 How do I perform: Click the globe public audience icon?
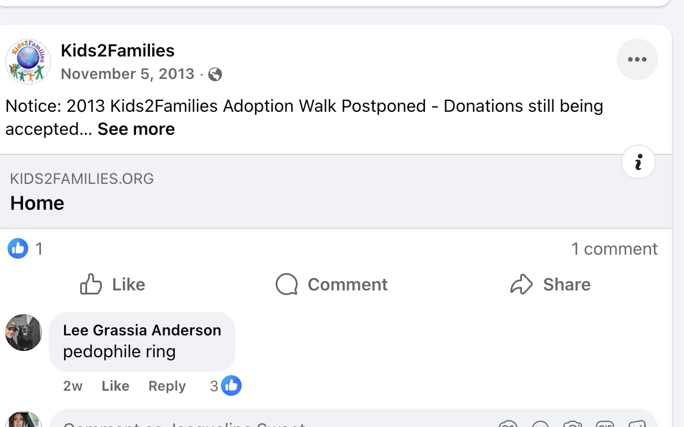tap(215, 74)
